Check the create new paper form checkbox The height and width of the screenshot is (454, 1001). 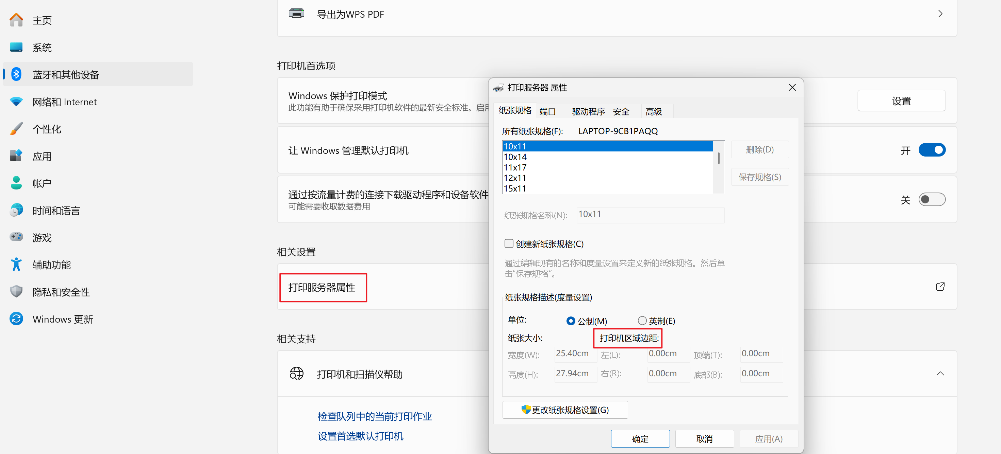click(509, 243)
